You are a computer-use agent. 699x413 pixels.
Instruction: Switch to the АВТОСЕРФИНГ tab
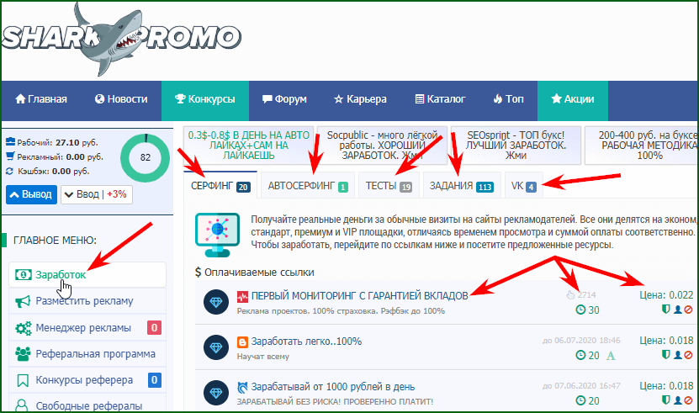coord(308,186)
